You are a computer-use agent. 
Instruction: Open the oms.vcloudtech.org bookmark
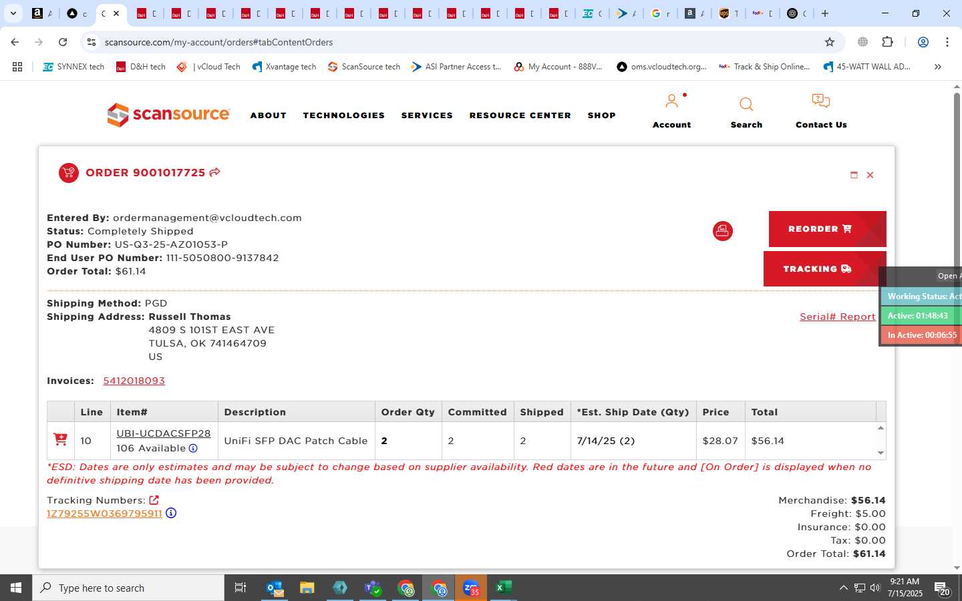coord(661,67)
